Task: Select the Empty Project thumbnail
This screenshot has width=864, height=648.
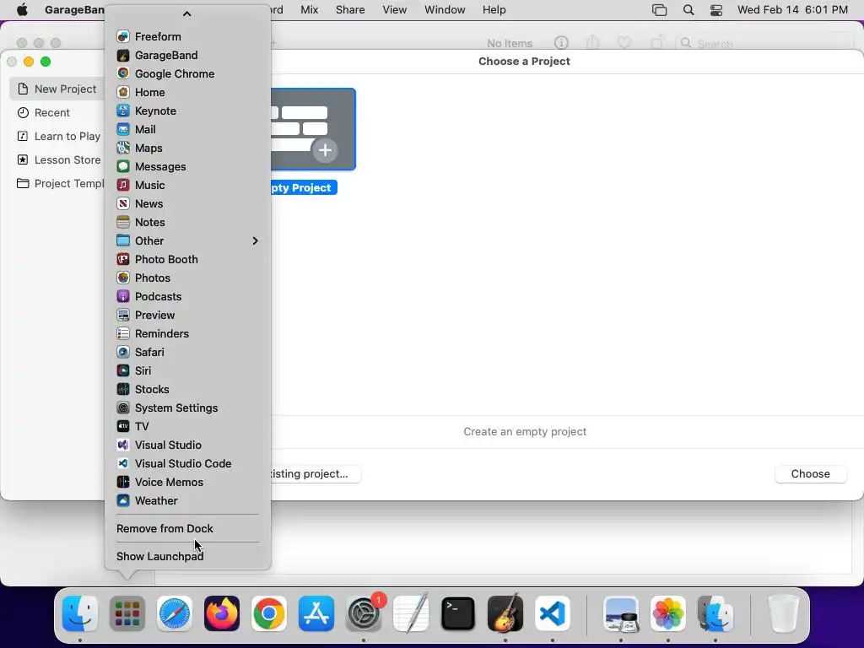Action: tap(313, 129)
